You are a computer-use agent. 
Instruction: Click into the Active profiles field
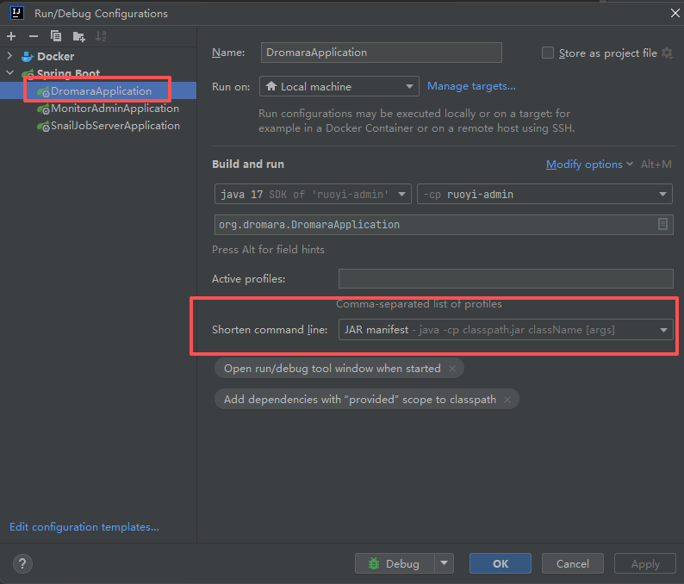505,279
